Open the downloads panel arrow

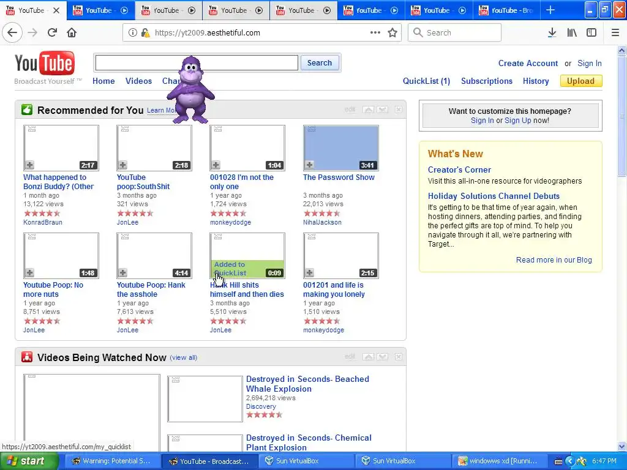point(552,32)
